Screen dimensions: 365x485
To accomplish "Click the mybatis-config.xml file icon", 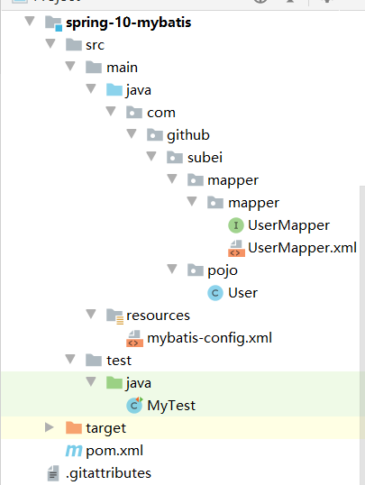I will 134,338.
